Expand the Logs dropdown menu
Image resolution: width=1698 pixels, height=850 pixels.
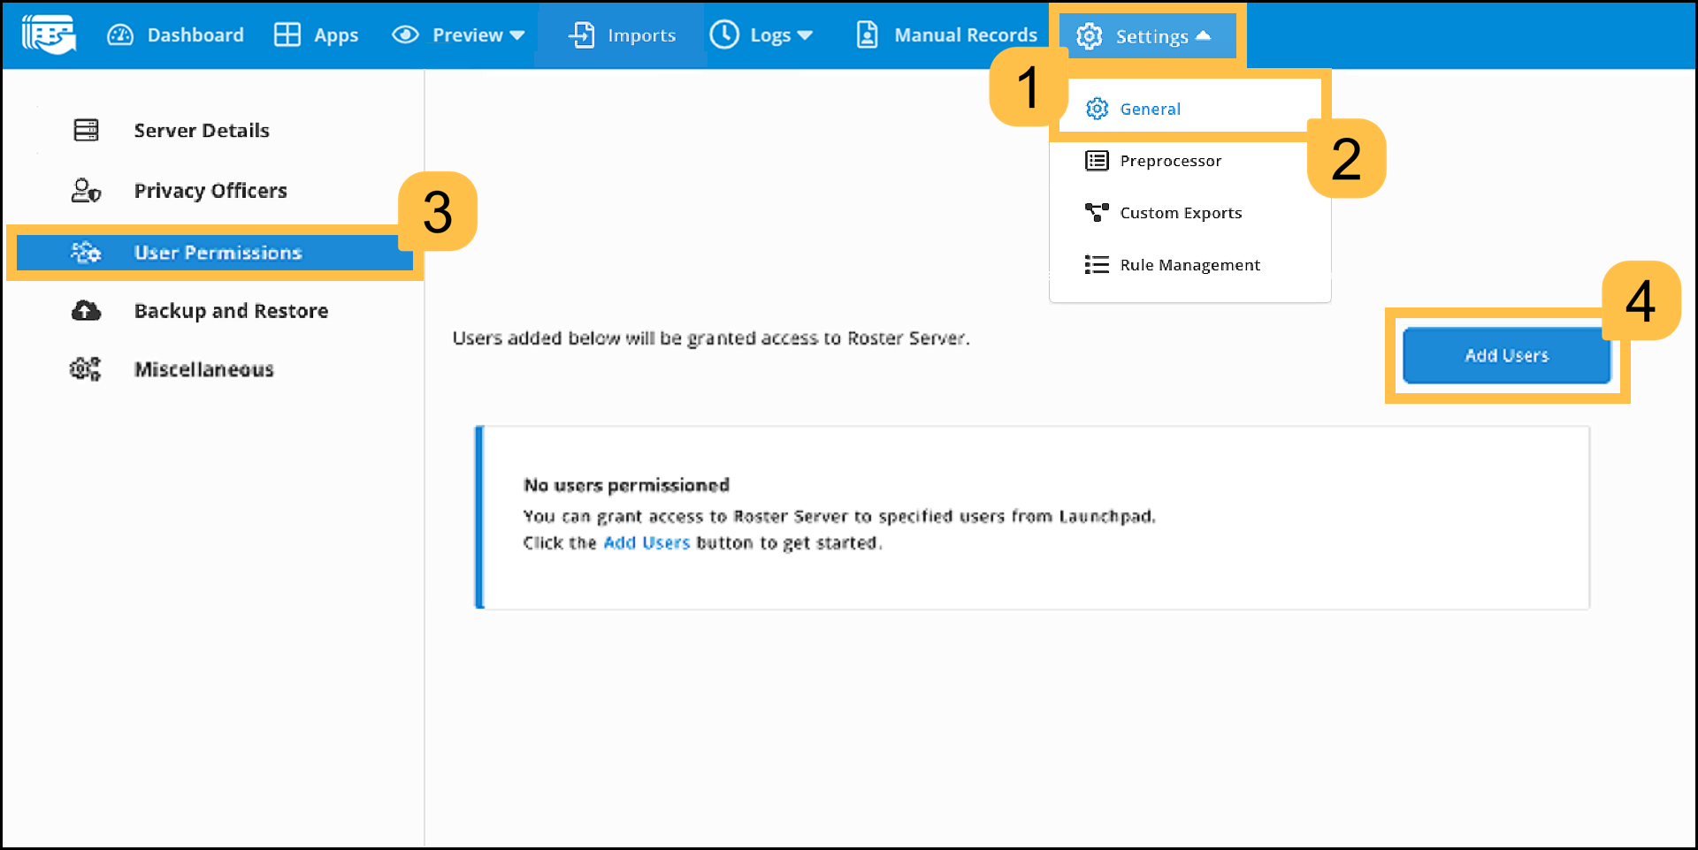(x=761, y=35)
